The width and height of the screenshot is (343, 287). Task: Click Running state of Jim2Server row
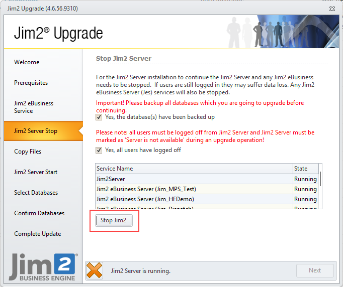pyautogui.click(x=305, y=179)
